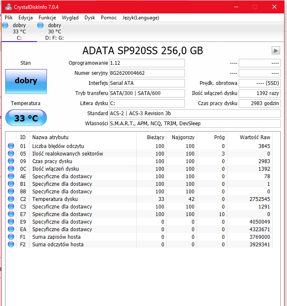Click the power-on count field 1392 razy
287x306 pixels.
[260, 93]
